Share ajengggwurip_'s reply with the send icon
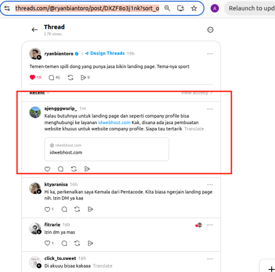Image resolution: width=275 pixels, height=272 pixels. 87,169
